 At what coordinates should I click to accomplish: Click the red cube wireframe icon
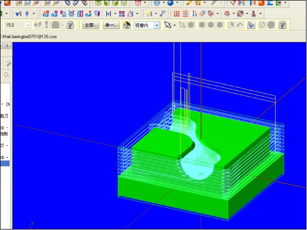[x=137, y=3]
